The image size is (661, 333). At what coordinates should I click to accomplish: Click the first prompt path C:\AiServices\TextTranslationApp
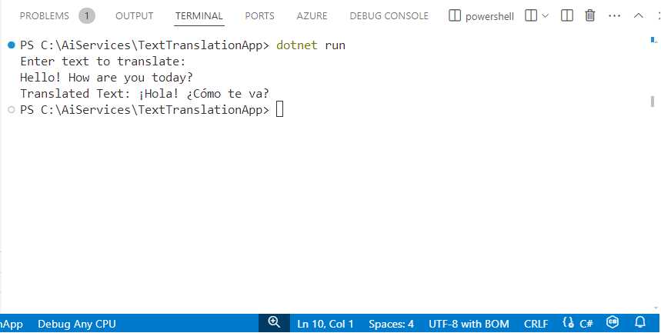[x=152, y=45]
